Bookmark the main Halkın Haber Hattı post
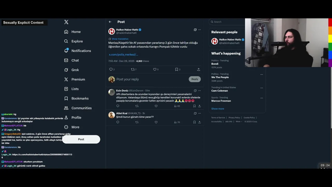Screen dimensions: 332x187 point(178,69)
